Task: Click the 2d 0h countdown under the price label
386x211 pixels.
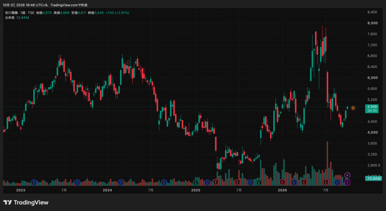Action: 372,111
